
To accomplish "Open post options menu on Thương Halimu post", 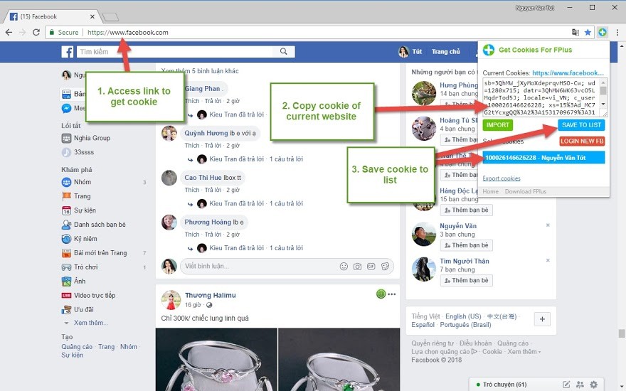I will [x=392, y=294].
